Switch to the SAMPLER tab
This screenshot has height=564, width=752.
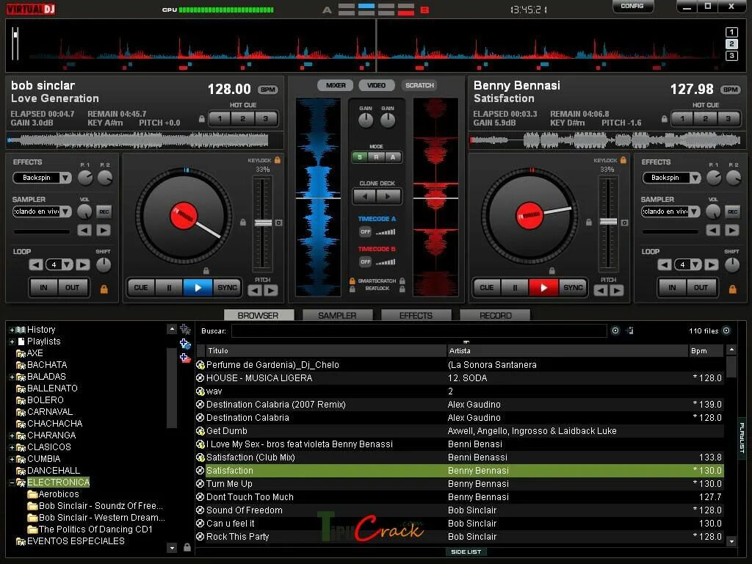tap(337, 316)
